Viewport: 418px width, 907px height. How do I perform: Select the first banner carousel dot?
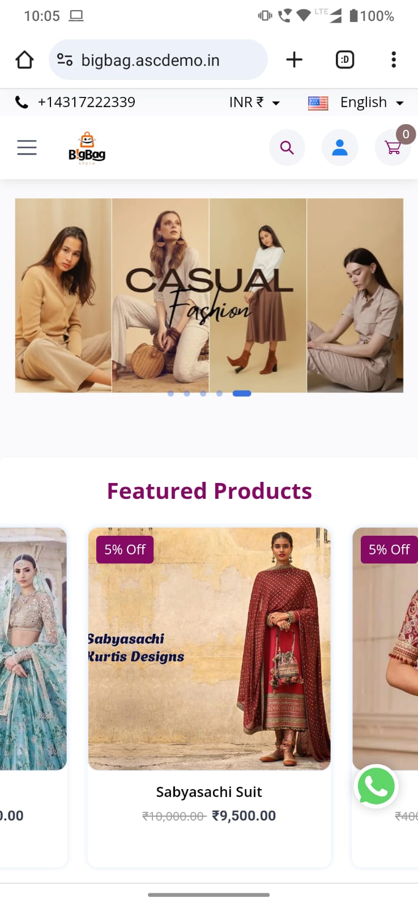pos(170,393)
